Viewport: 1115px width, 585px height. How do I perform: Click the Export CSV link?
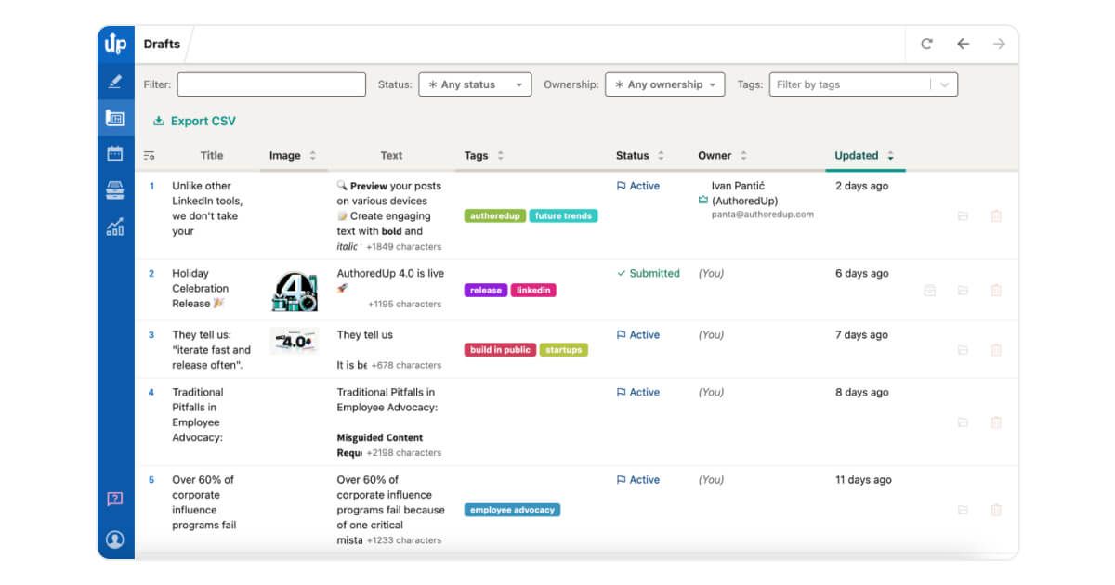point(195,121)
